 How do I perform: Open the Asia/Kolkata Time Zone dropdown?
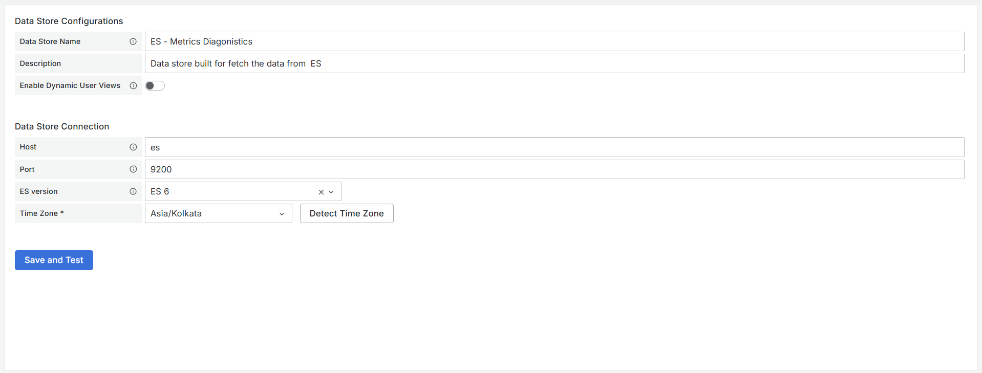[x=218, y=213]
